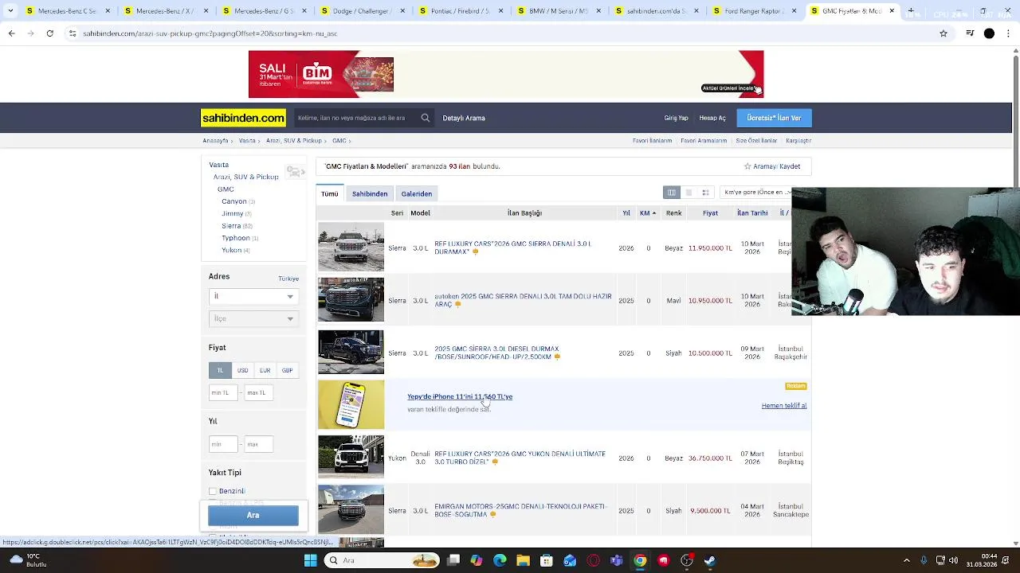
Task: Click the browser back arrow
Action: pos(11,33)
